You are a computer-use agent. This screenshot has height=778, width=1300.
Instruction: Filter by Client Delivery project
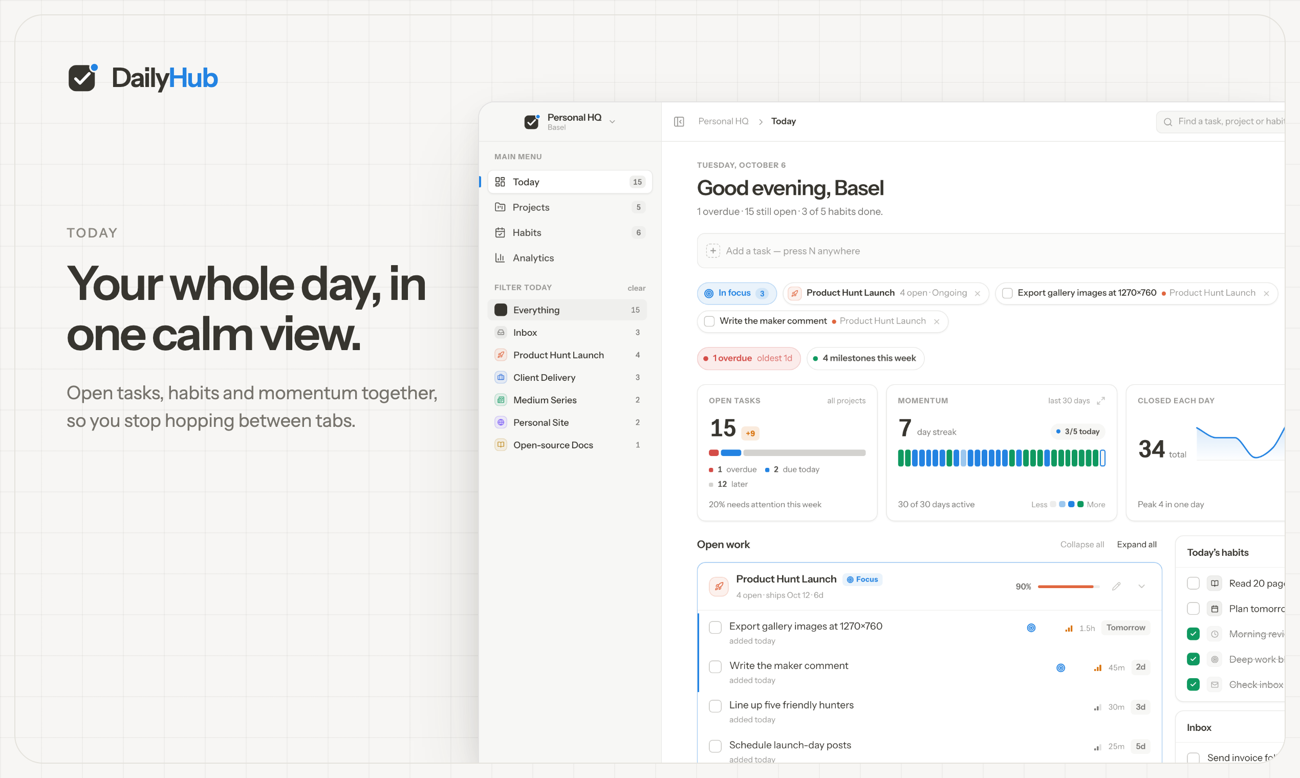pyautogui.click(x=567, y=377)
